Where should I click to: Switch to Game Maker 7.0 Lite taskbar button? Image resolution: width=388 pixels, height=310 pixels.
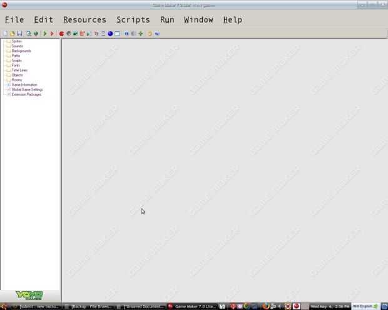pyautogui.click(x=192, y=306)
